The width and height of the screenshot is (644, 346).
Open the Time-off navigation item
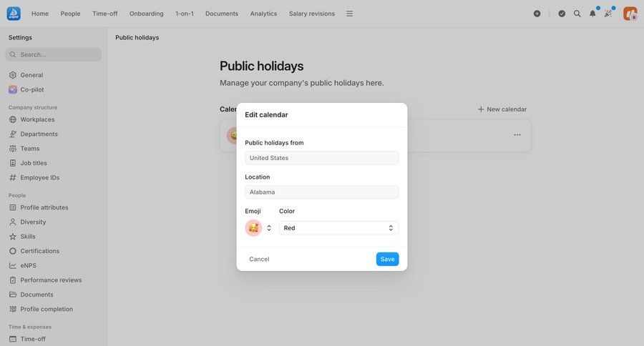pyautogui.click(x=104, y=14)
